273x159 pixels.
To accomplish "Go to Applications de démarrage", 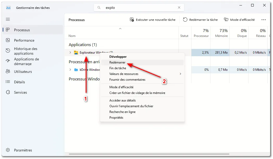I will point(33,61).
